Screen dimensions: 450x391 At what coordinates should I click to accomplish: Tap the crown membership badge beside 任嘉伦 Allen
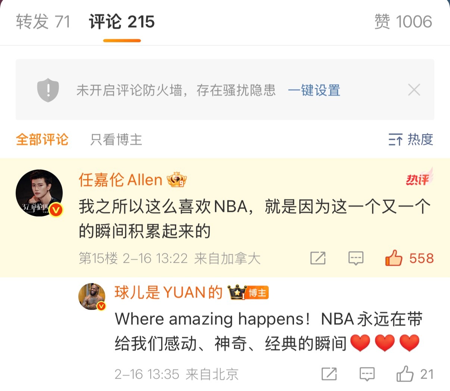coord(176,180)
